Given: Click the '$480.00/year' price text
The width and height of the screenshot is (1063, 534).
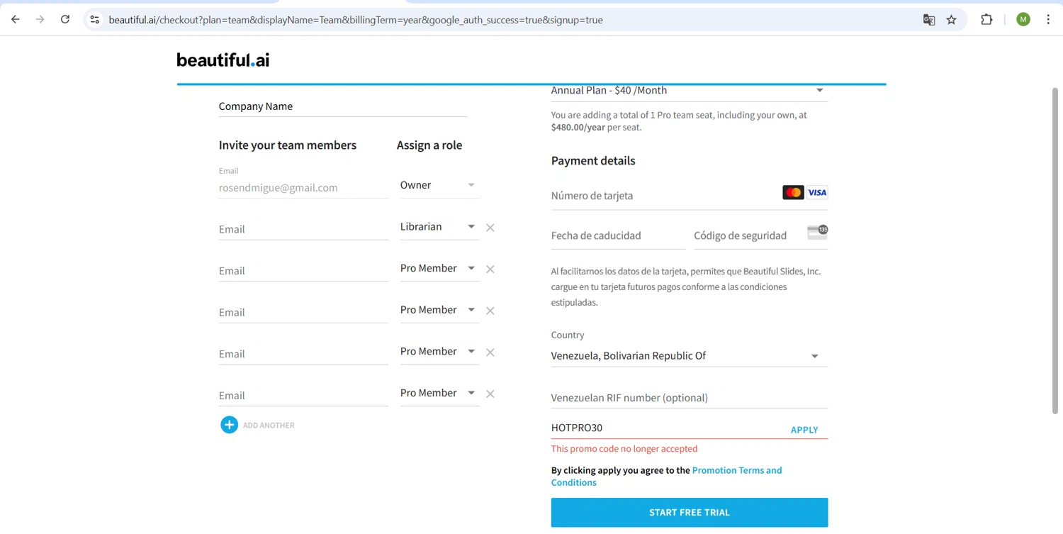Looking at the screenshot, I should tap(578, 128).
